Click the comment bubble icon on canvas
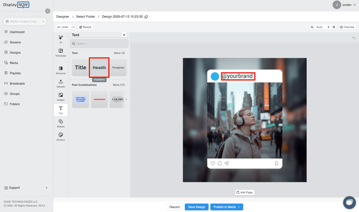 click(220, 163)
